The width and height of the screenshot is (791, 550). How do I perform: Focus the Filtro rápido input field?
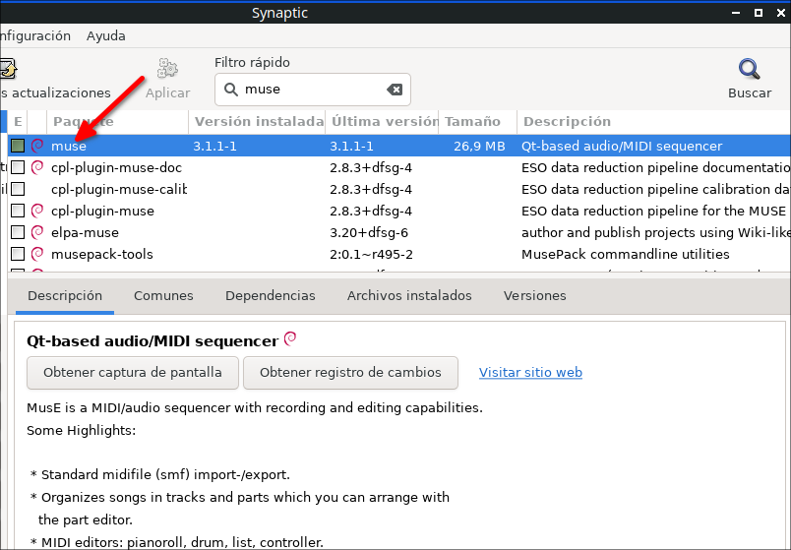[x=313, y=90]
